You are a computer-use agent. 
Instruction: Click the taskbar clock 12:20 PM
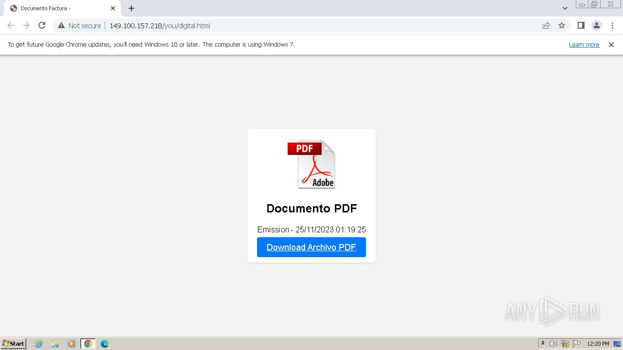pos(598,344)
